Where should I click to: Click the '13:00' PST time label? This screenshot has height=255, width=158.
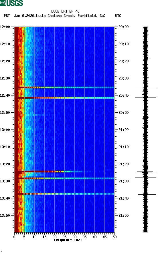pos(5,130)
